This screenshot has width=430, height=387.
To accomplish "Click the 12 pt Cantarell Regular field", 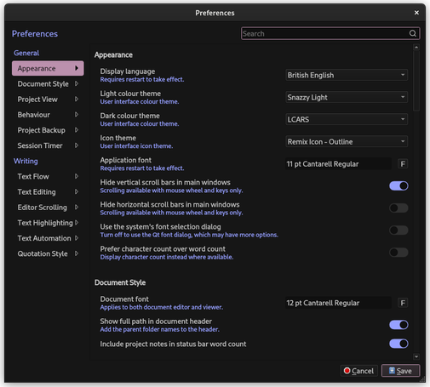I will 338,303.
